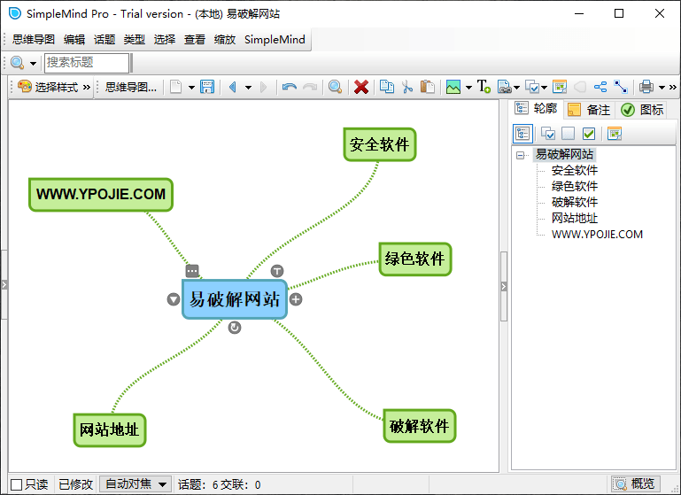Toggle the 只读 read-only checkbox
Viewport: 681px width, 495px height.
coord(17,484)
